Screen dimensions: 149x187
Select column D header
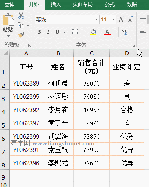point(127,53)
